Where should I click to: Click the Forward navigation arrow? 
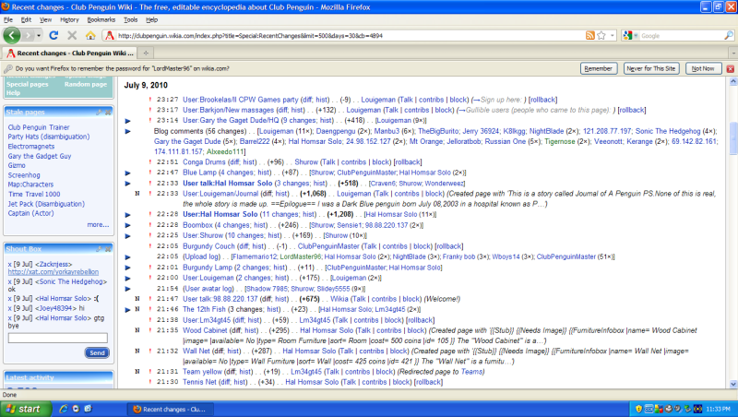point(29,35)
